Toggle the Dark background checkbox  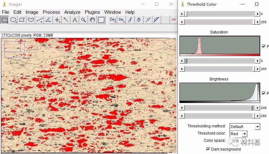point(208,149)
